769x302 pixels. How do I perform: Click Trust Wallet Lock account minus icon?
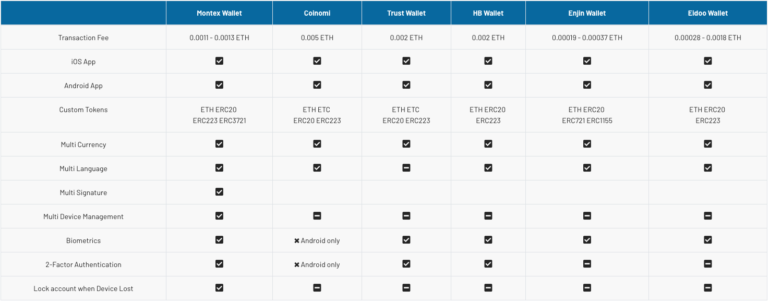click(406, 288)
